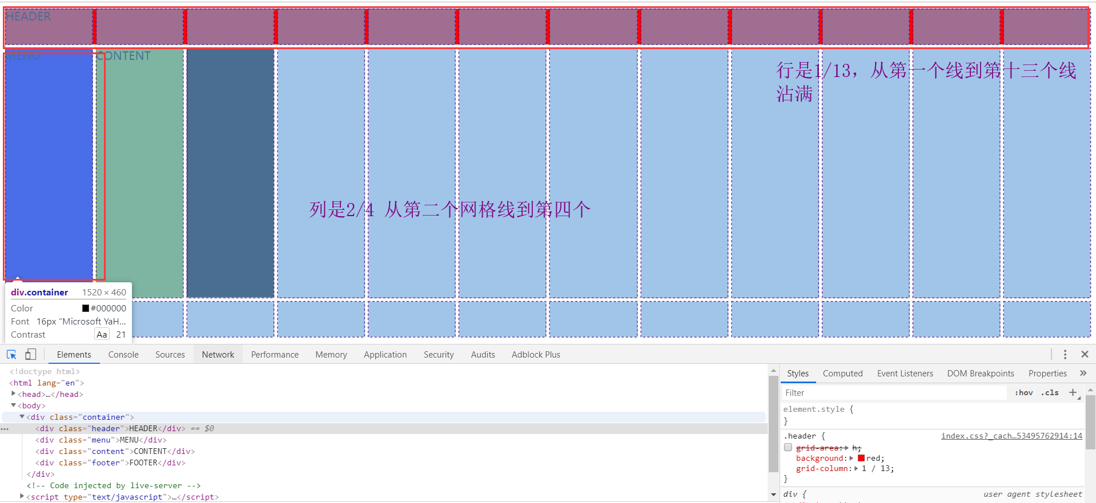This screenshot has width=1096, height=503.
Task: Select the !doctype html line
Action: 45,371
